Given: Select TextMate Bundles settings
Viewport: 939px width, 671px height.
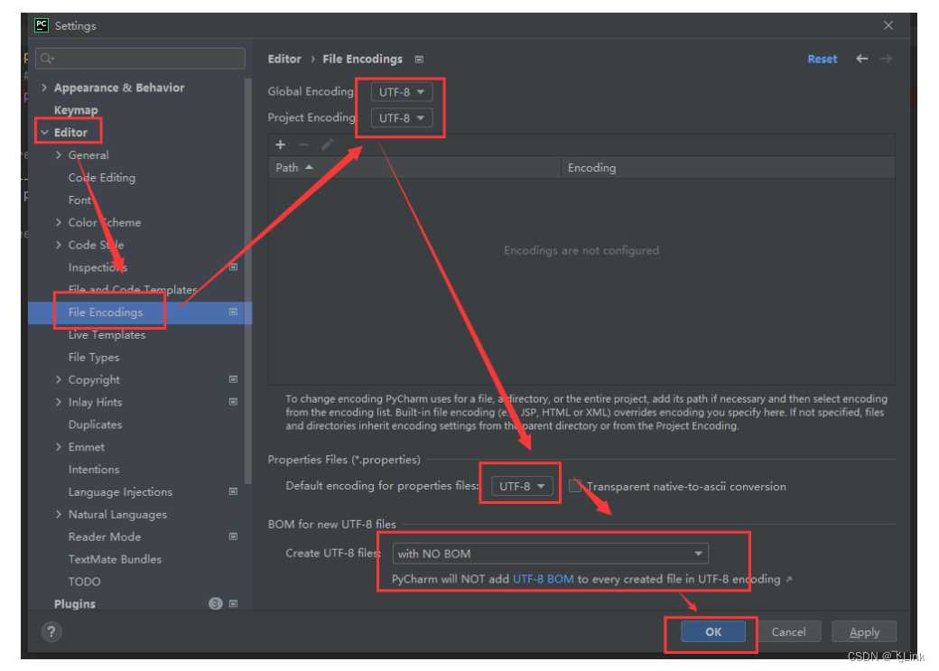Looking at the screenshot, I should (115, 559).
